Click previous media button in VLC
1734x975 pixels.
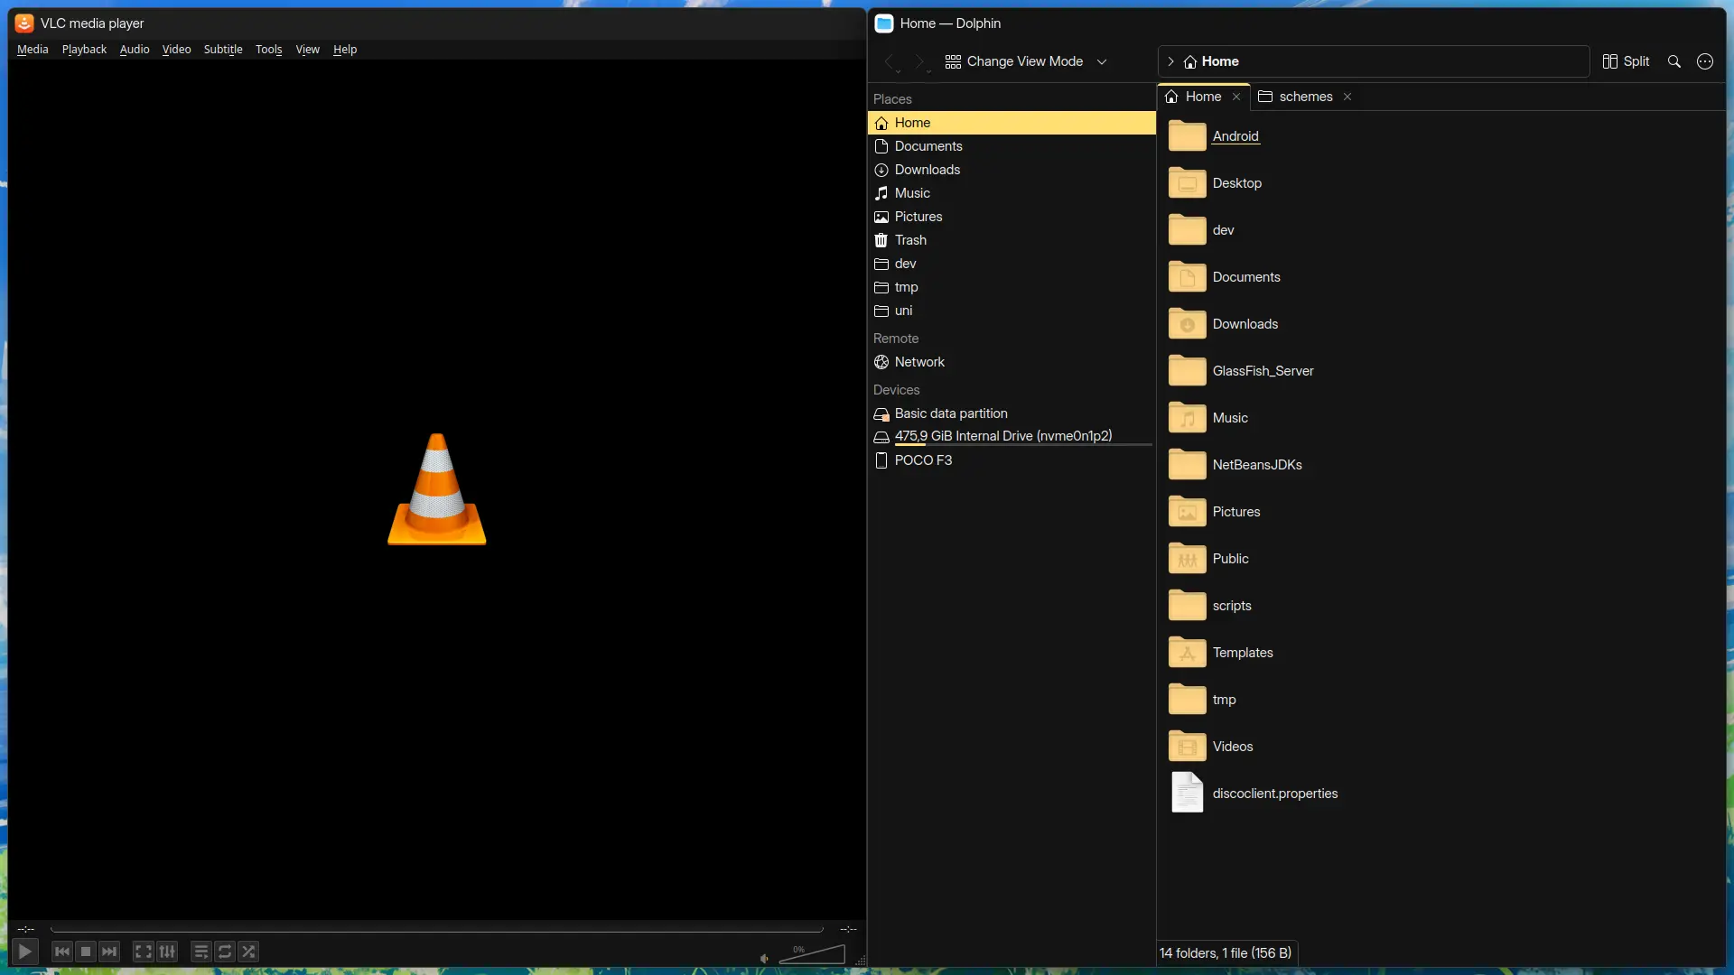[x=61, y=952]
